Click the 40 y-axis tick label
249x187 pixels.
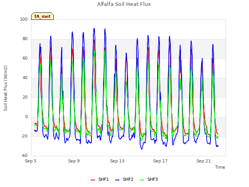(25, 78)
